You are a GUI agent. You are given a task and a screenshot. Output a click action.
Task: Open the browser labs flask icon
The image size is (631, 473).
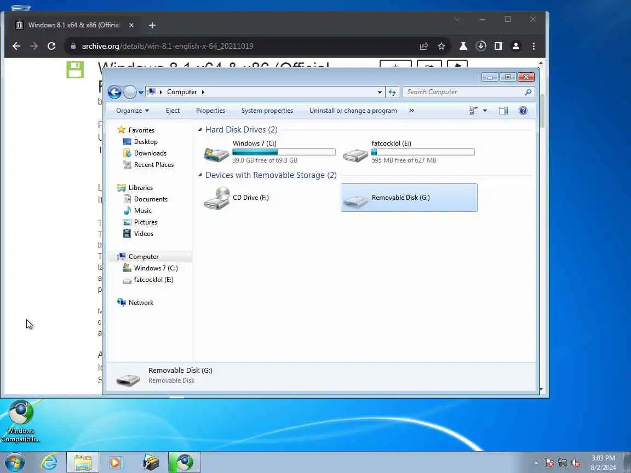463,46
